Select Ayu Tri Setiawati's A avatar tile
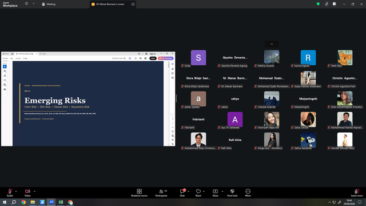The width and height of the screenshot is (366, 206). point(235,120)
